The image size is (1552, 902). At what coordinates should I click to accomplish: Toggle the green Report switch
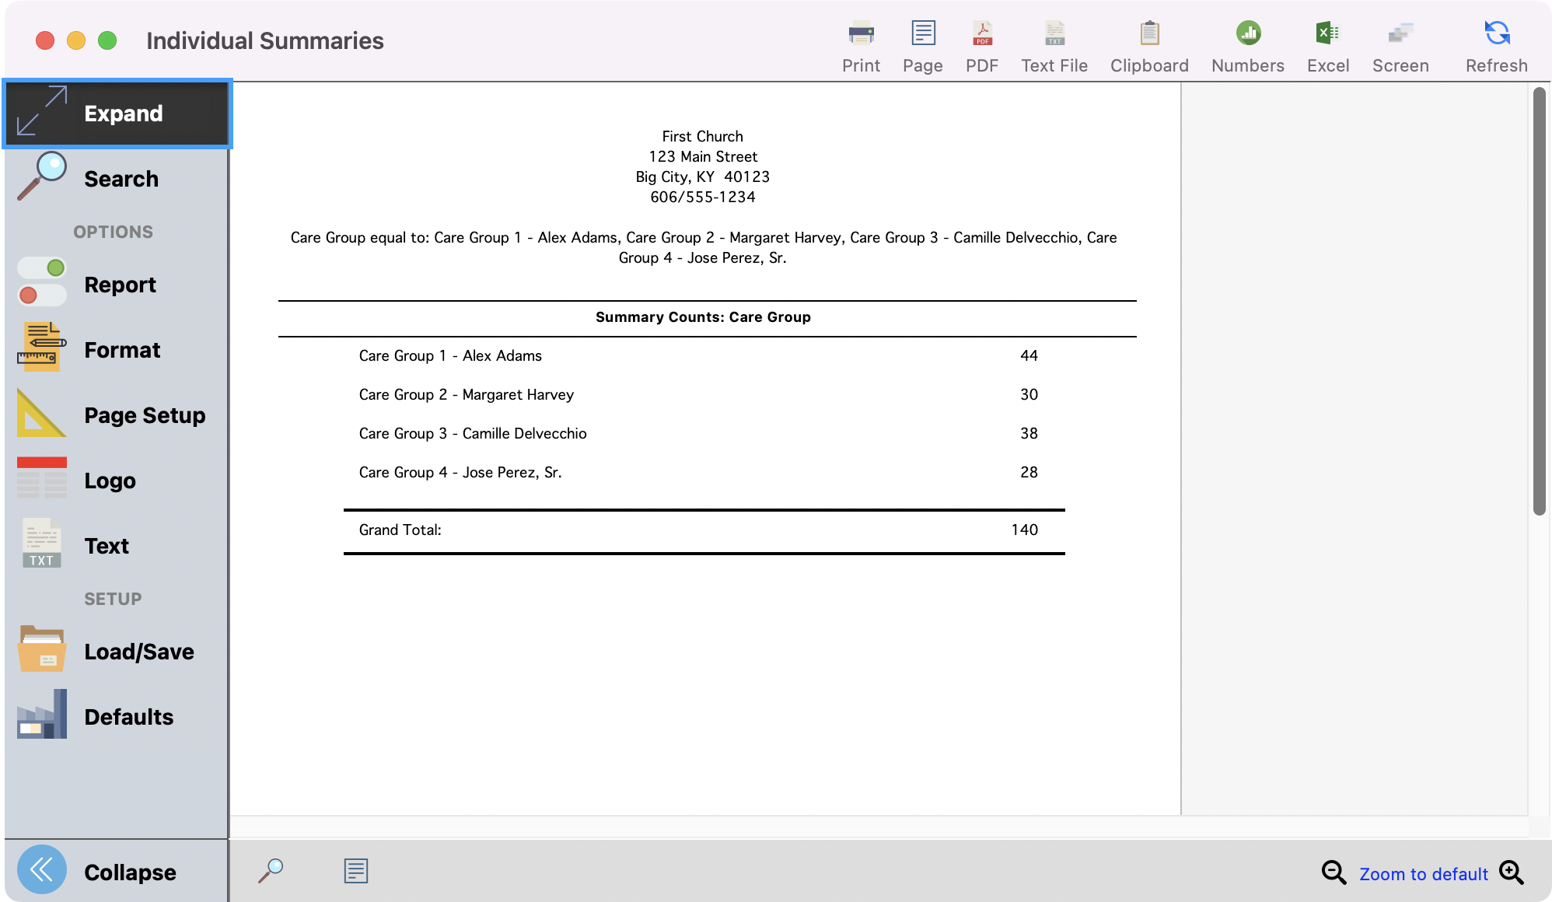point(41,267)
